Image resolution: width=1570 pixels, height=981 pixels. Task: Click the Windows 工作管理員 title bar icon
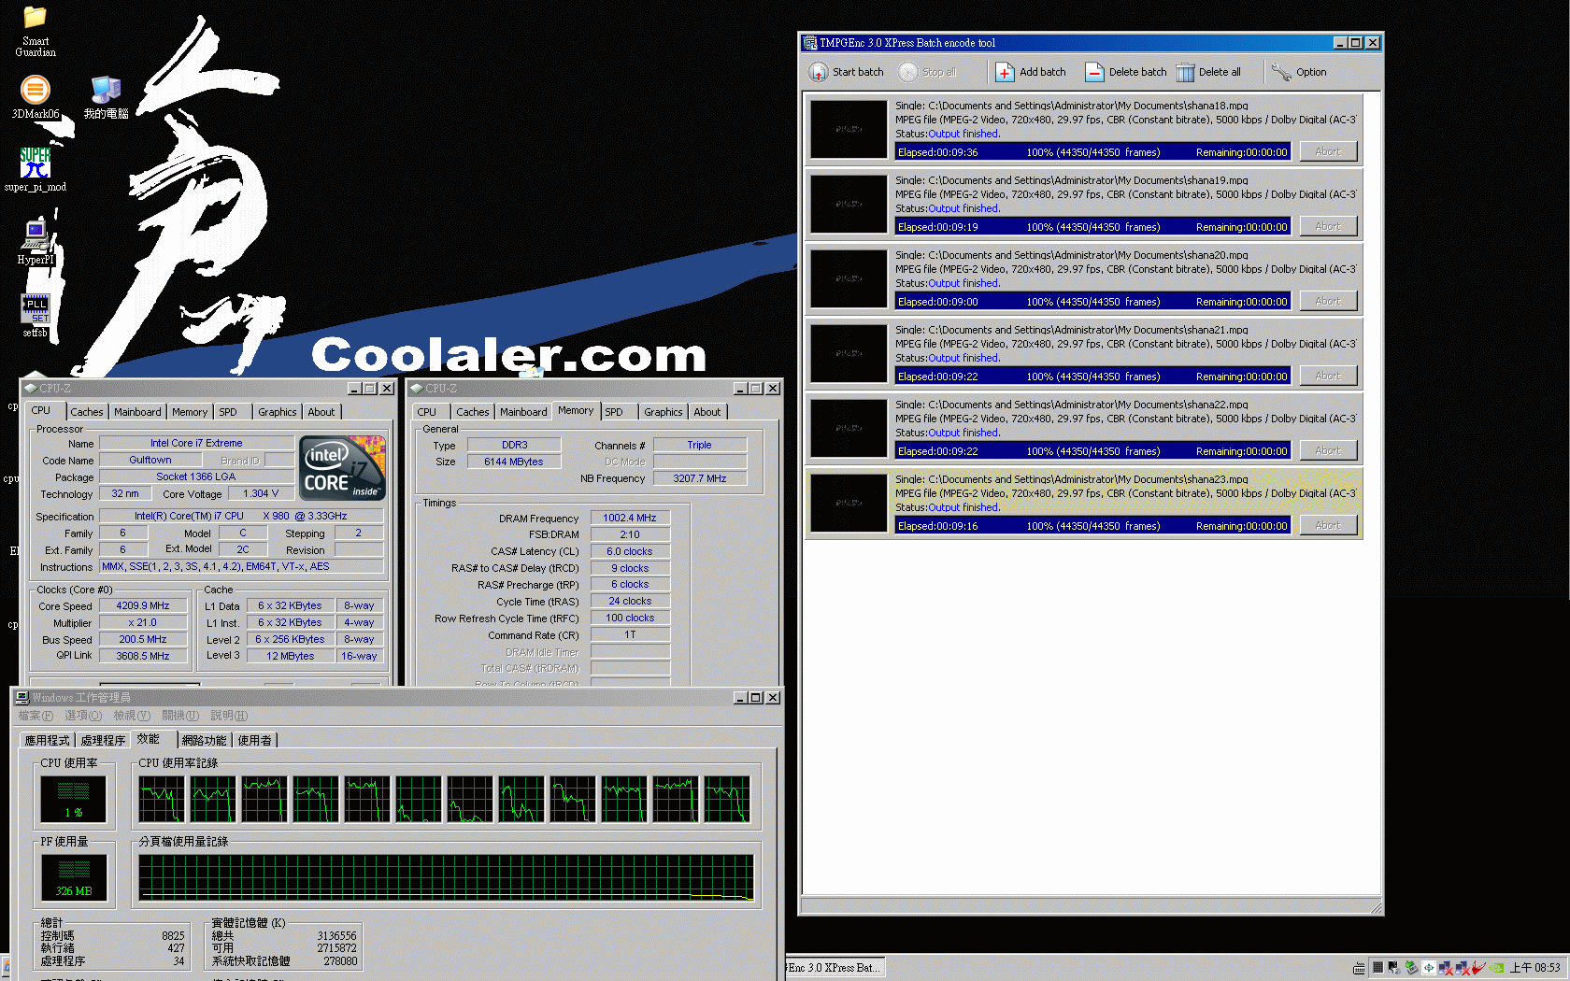pos(22,697)
